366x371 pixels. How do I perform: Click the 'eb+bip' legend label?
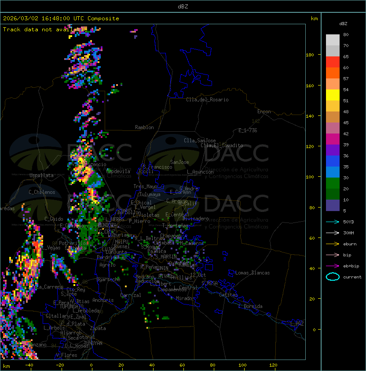click(351, 266)
